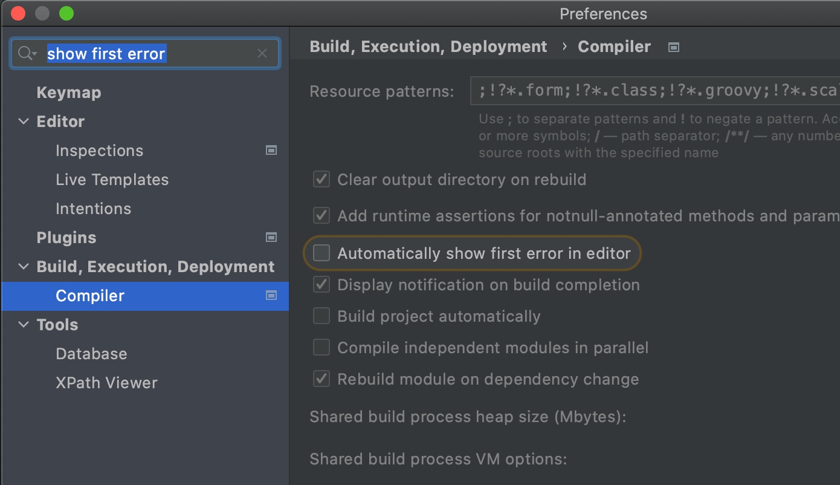This screenshot has width=840, height=485.
Task: Clear the search field with the X icon
Action: click(262, 54)
